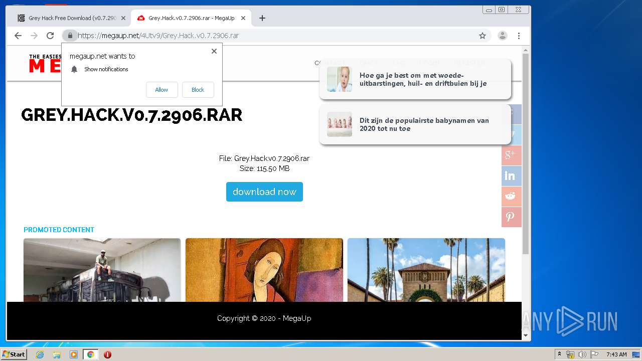Screen dimensions: 642x361
Task: Select the Grey.Hack.v0.7.2906.rar MegaUp tab
Action: pos(191,18)
